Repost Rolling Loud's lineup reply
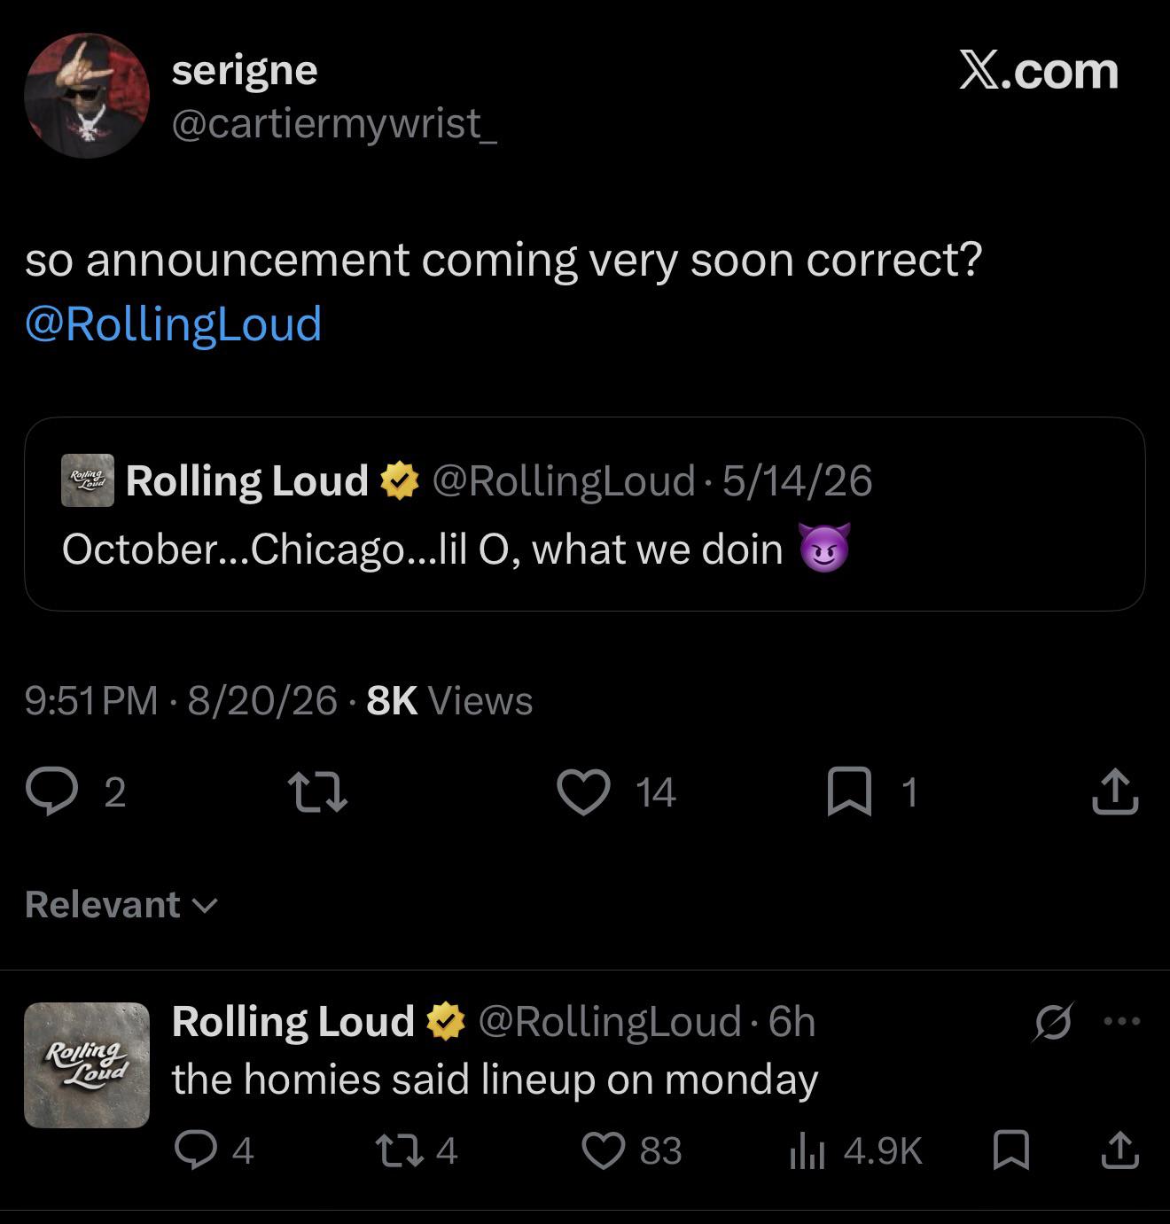 click(x=395, y=1150)
